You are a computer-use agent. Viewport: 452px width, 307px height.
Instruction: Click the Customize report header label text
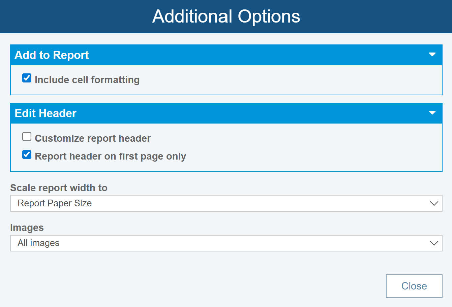(x=93, y=138)
